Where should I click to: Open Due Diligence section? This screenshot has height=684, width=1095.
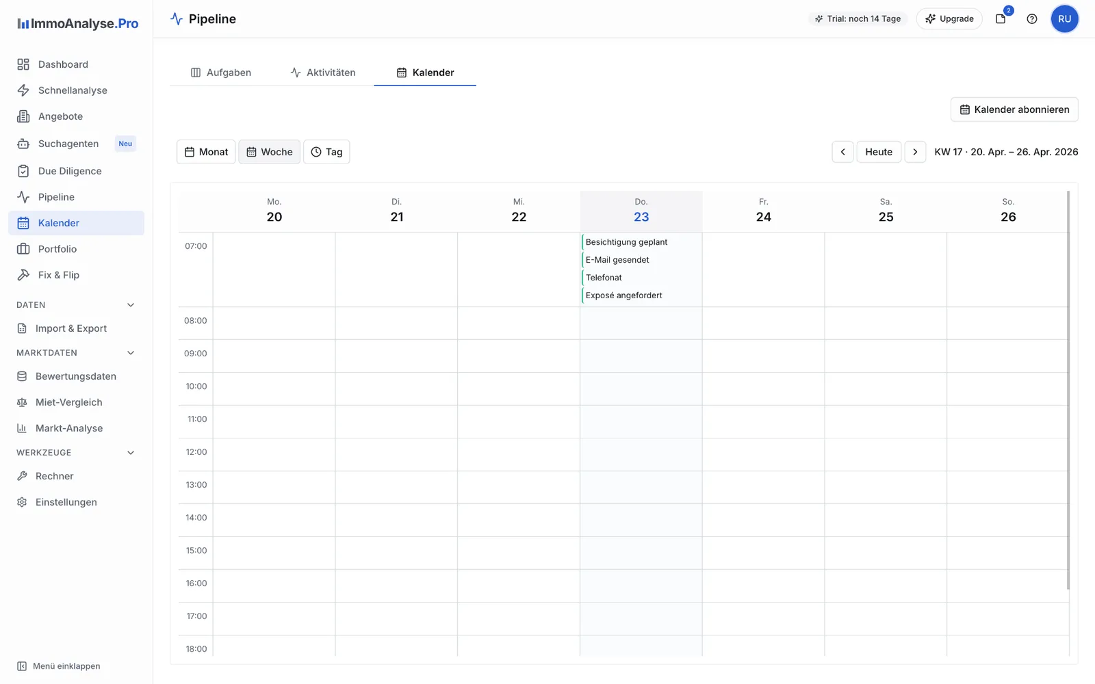pyautogui.click(x=76, y=171)
